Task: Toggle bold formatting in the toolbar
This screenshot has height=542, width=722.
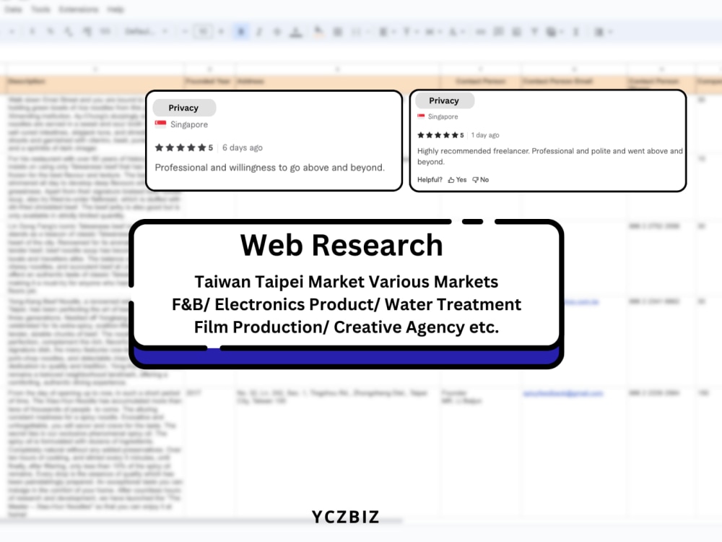Action: [x=241, y=32]
